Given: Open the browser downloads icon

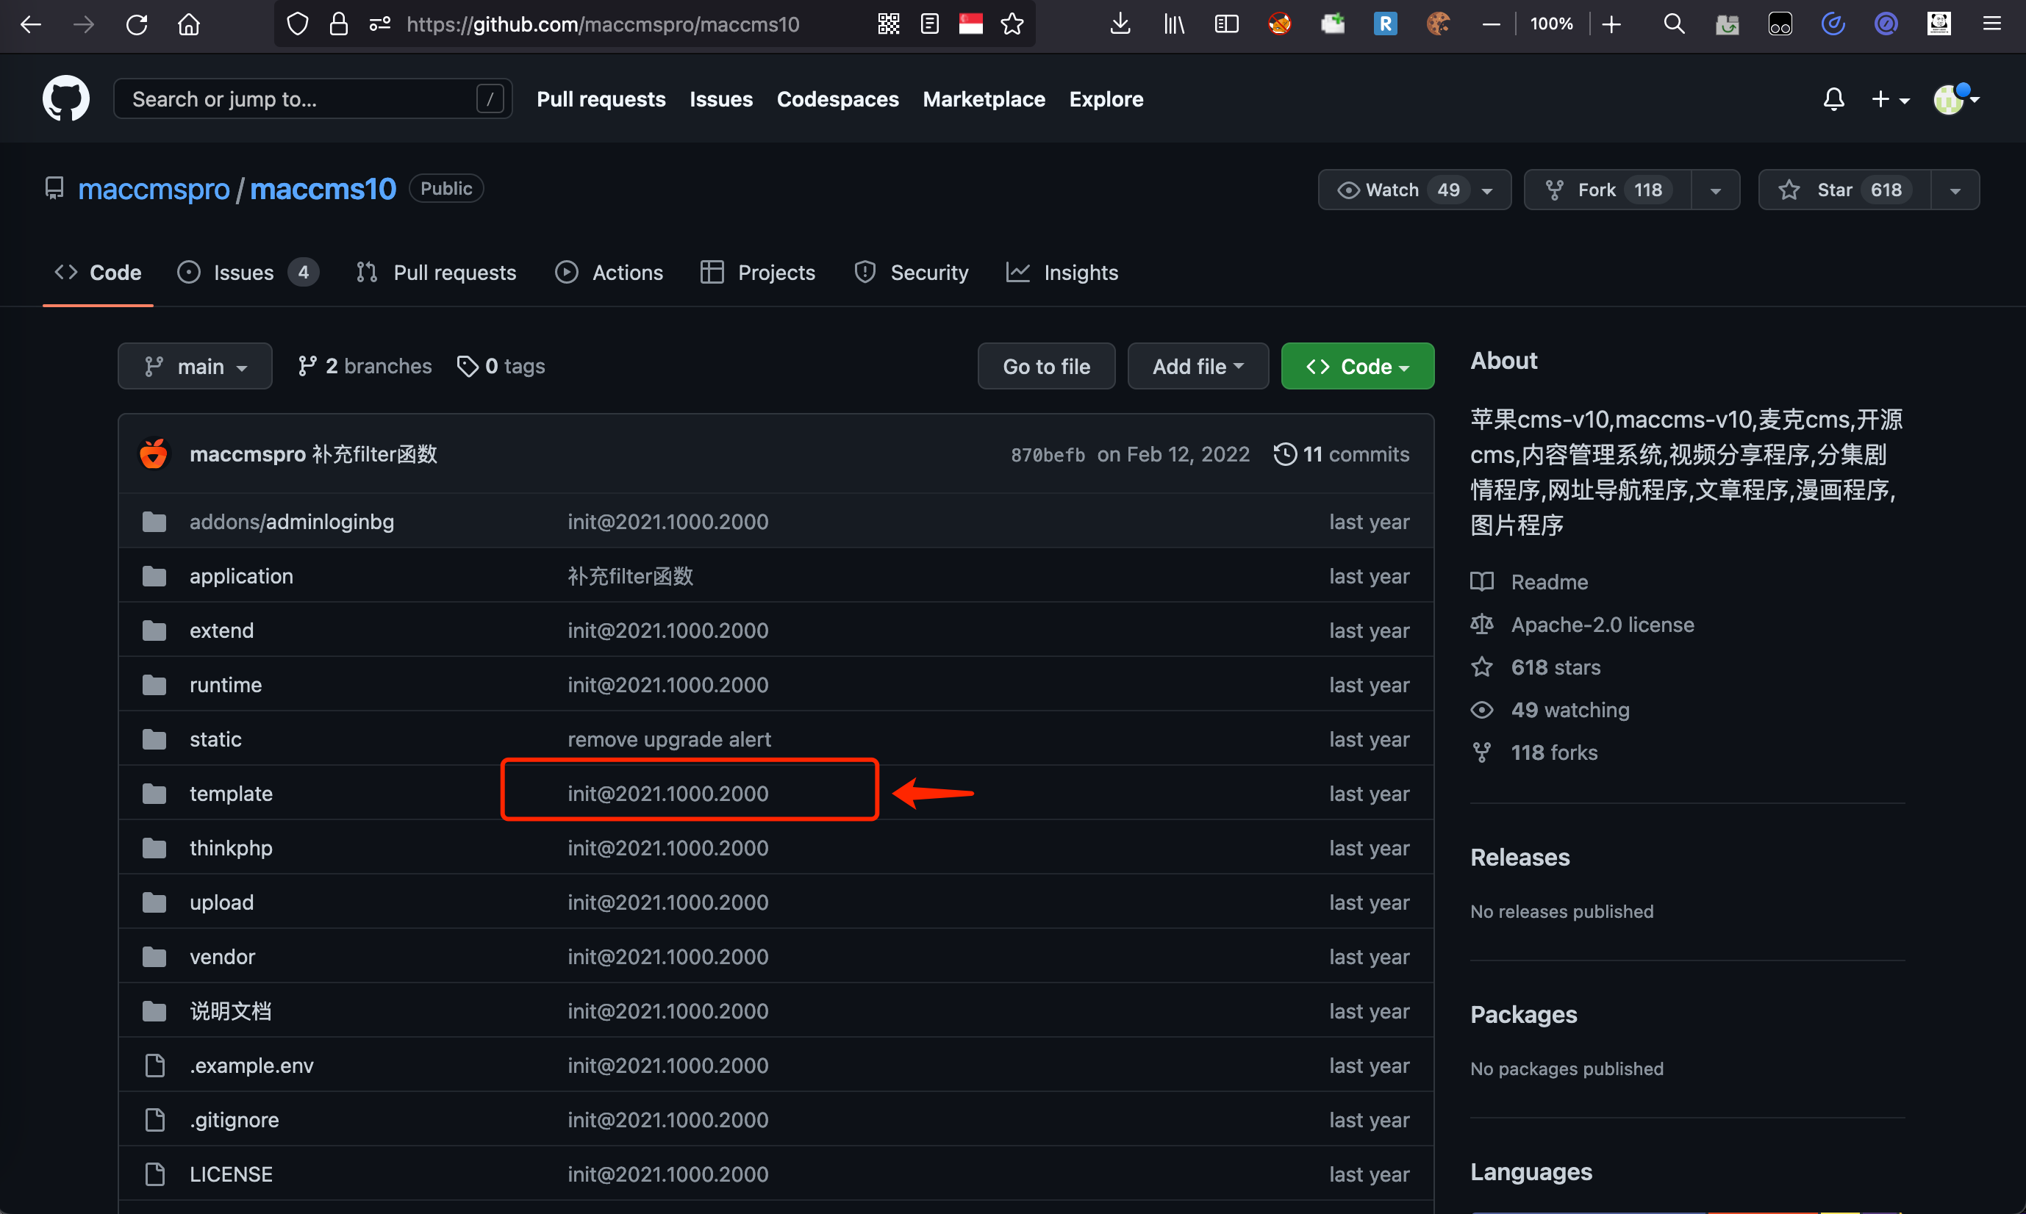Looking at the screenshot, I should click(x=1120, y=24).
